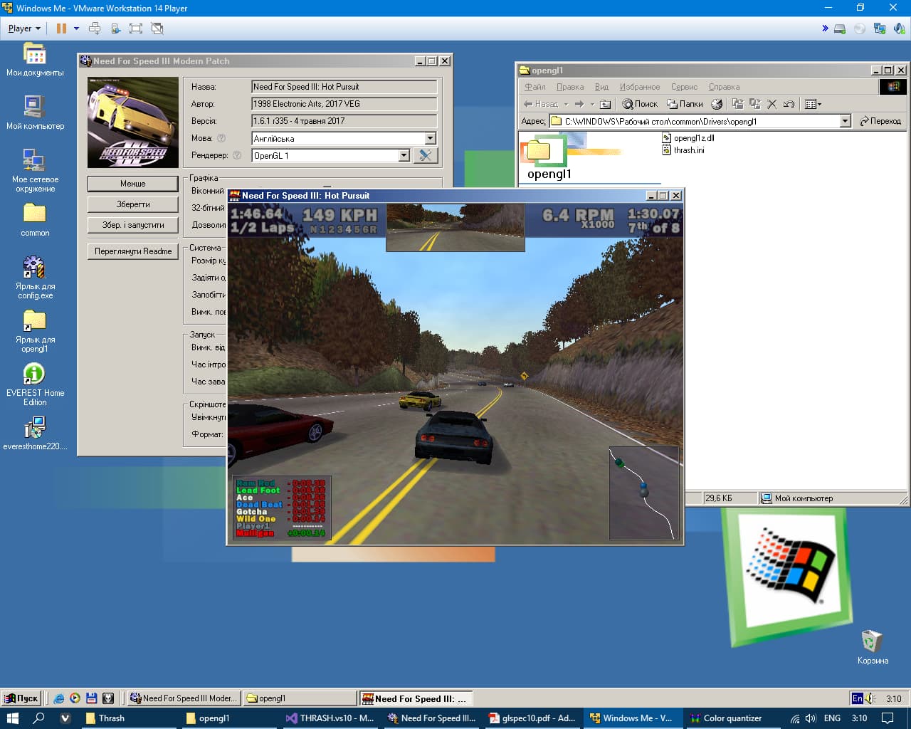Open the Сервис menu
The height and width of the screenshot is (729, 911).
684,87
